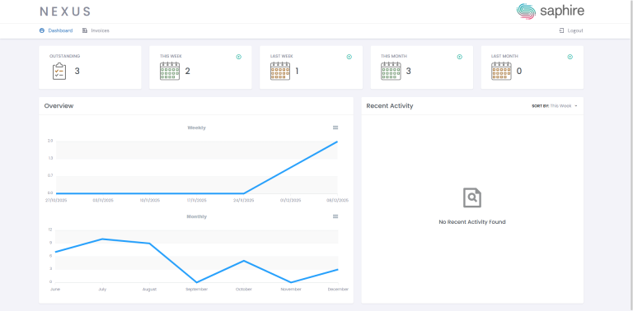The image size is (633, 311).
Task: Click the This Week count 2
Action: (x=188, y=72)
